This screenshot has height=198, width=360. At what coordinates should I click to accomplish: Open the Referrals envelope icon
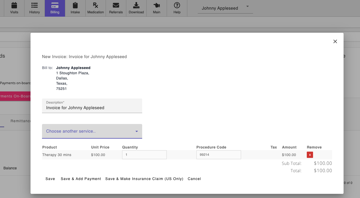(116, 8)
